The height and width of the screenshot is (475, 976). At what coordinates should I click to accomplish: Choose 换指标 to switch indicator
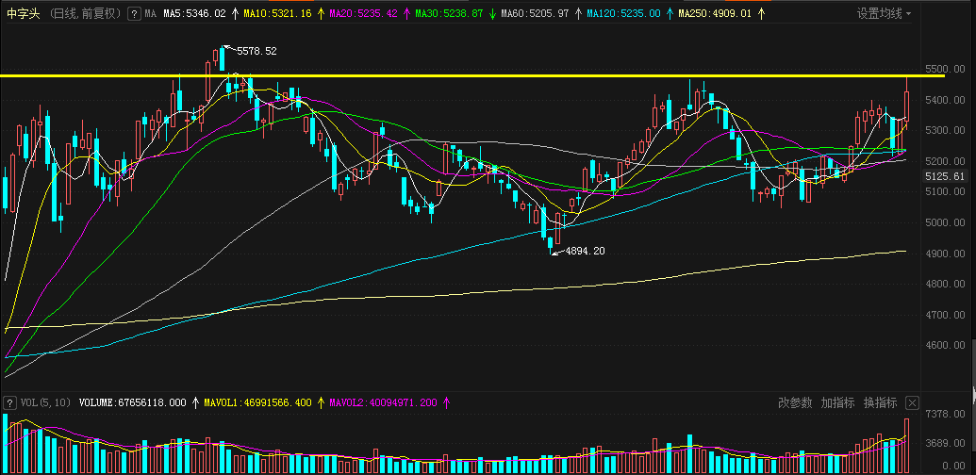point(880,402)
